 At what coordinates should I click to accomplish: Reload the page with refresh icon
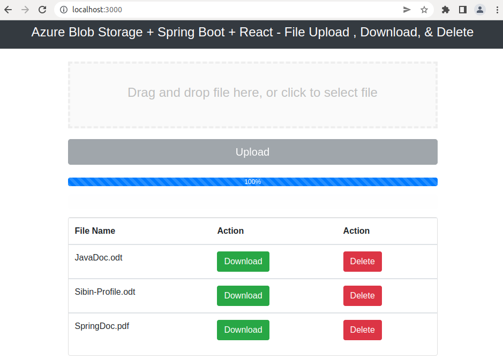coord(42,10)
